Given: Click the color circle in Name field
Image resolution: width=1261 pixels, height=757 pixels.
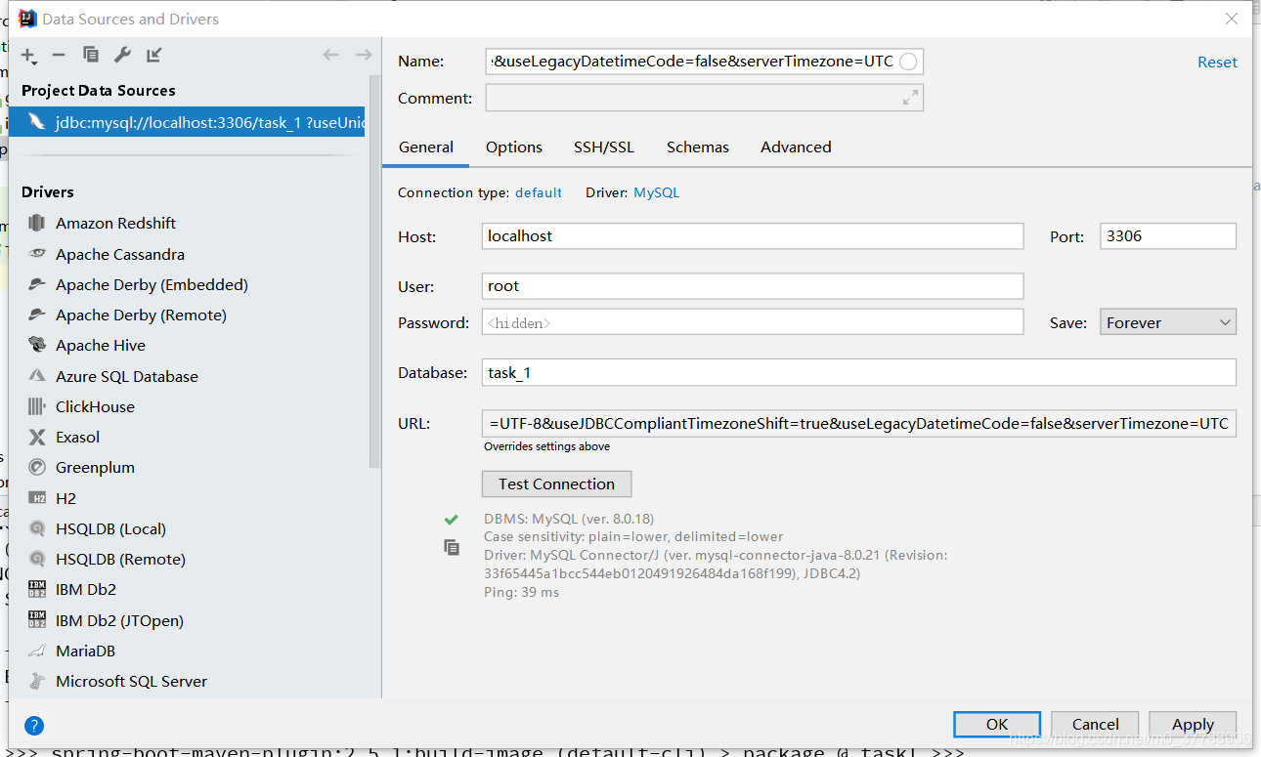Looking at the screenshot, I should [908, 62].
